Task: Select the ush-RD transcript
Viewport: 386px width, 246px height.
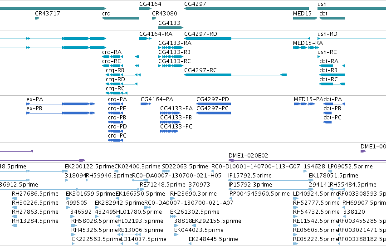Action: pos(352,39)
